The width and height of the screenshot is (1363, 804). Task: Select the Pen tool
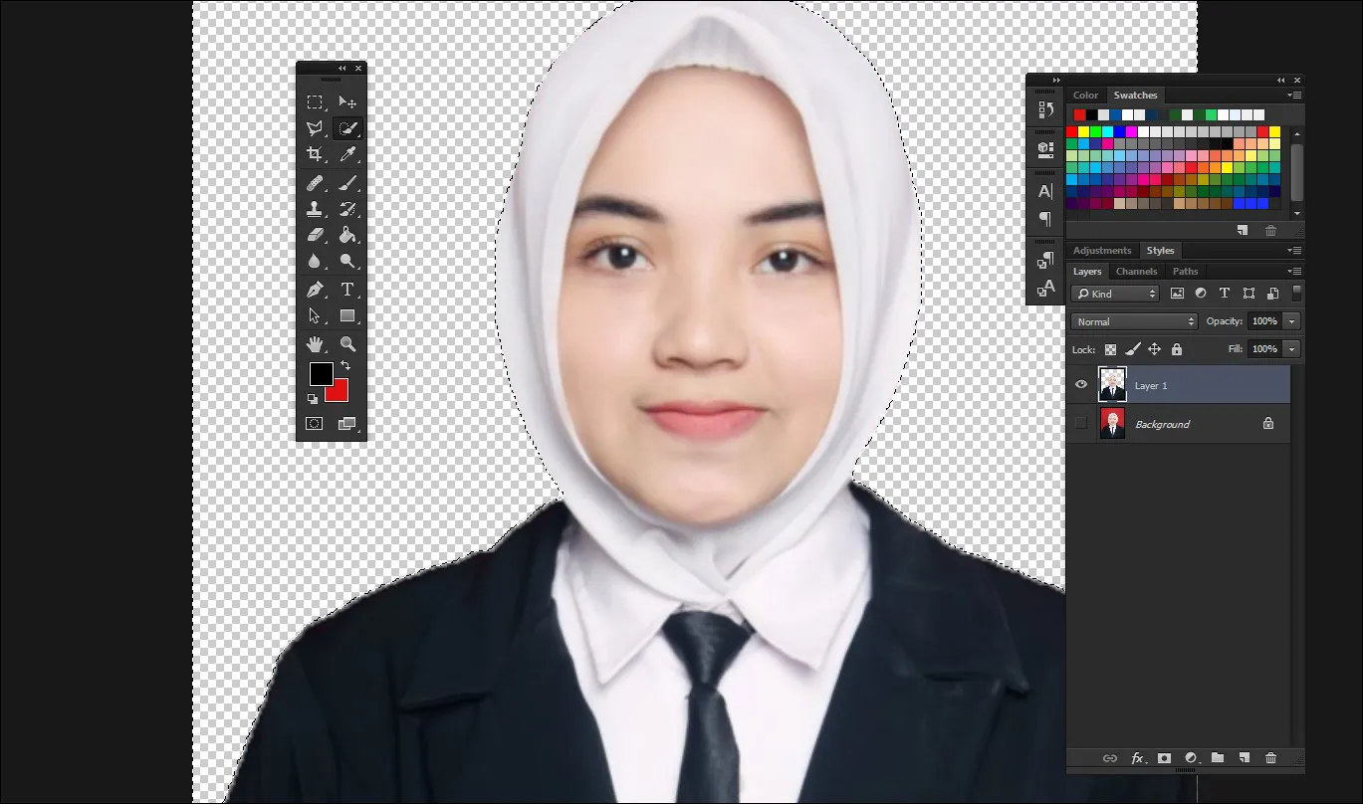click(x=315, y=290)
